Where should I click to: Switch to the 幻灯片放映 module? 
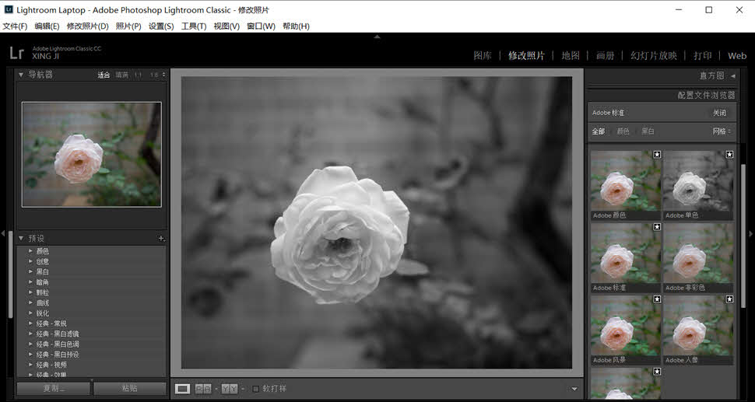tap(654, 56)
